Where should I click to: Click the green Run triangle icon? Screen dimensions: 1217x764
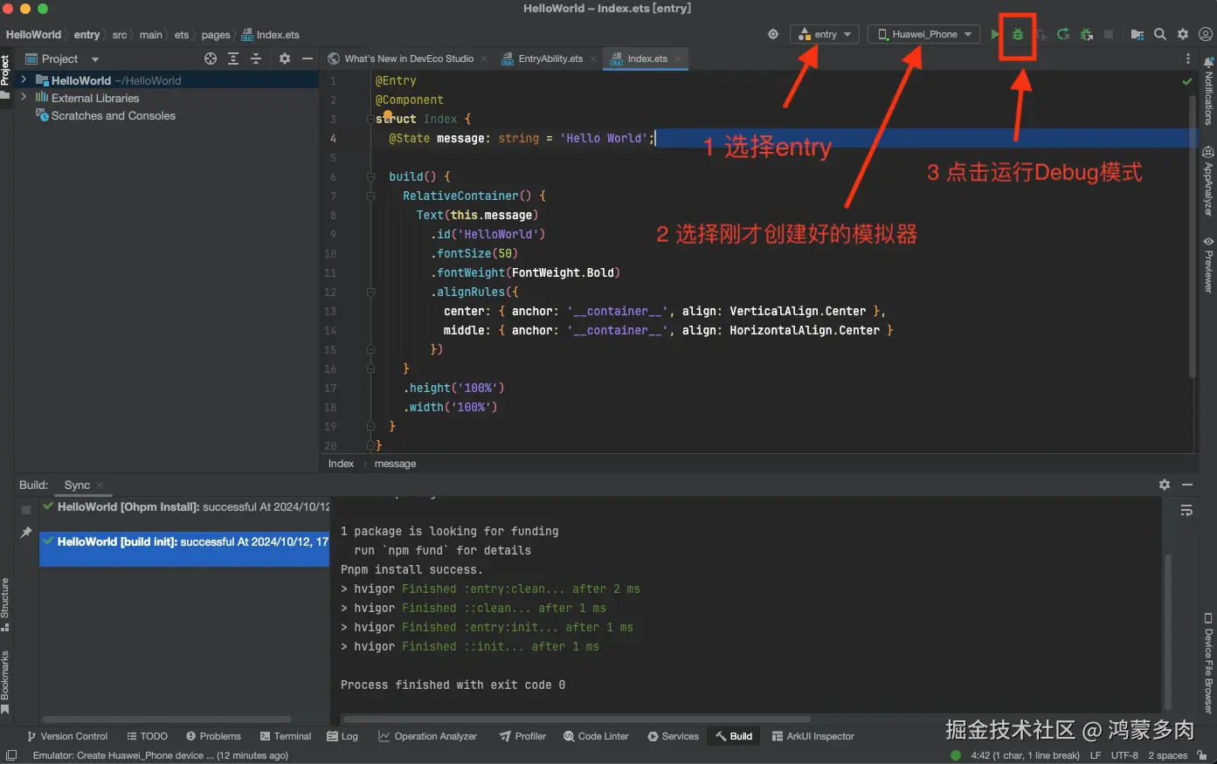click(x=995, y=34)
